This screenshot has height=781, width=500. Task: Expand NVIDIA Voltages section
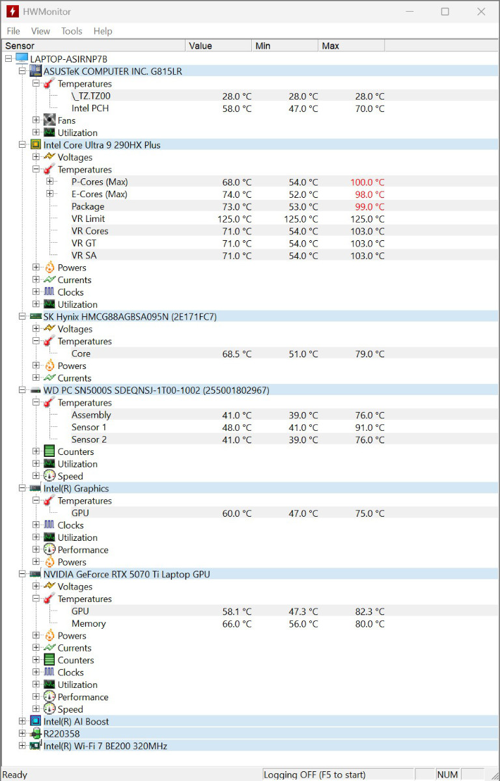click(x=36, y=586)
